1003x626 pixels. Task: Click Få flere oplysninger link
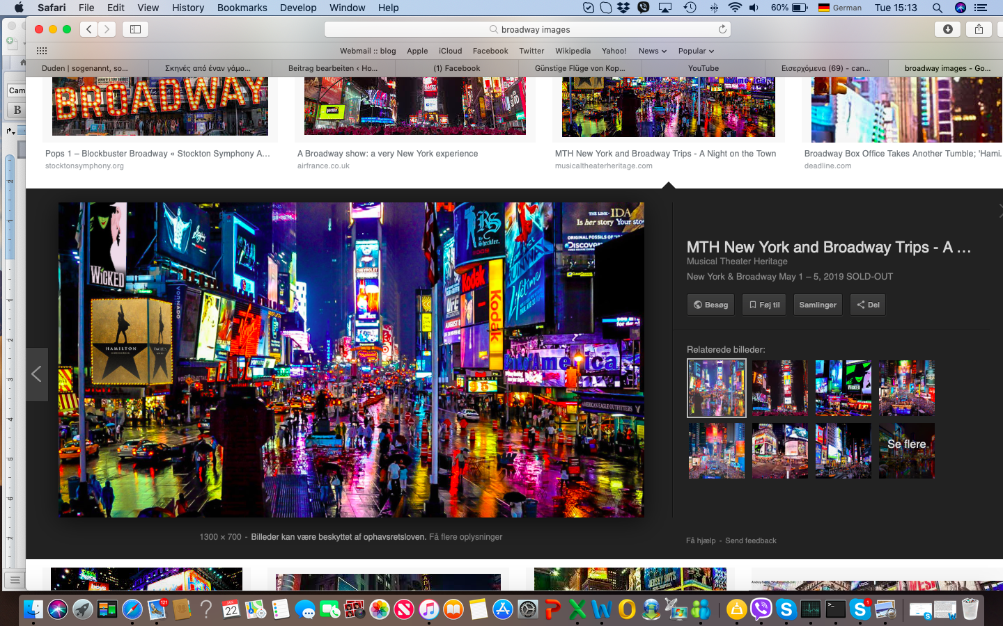(465, 537)
